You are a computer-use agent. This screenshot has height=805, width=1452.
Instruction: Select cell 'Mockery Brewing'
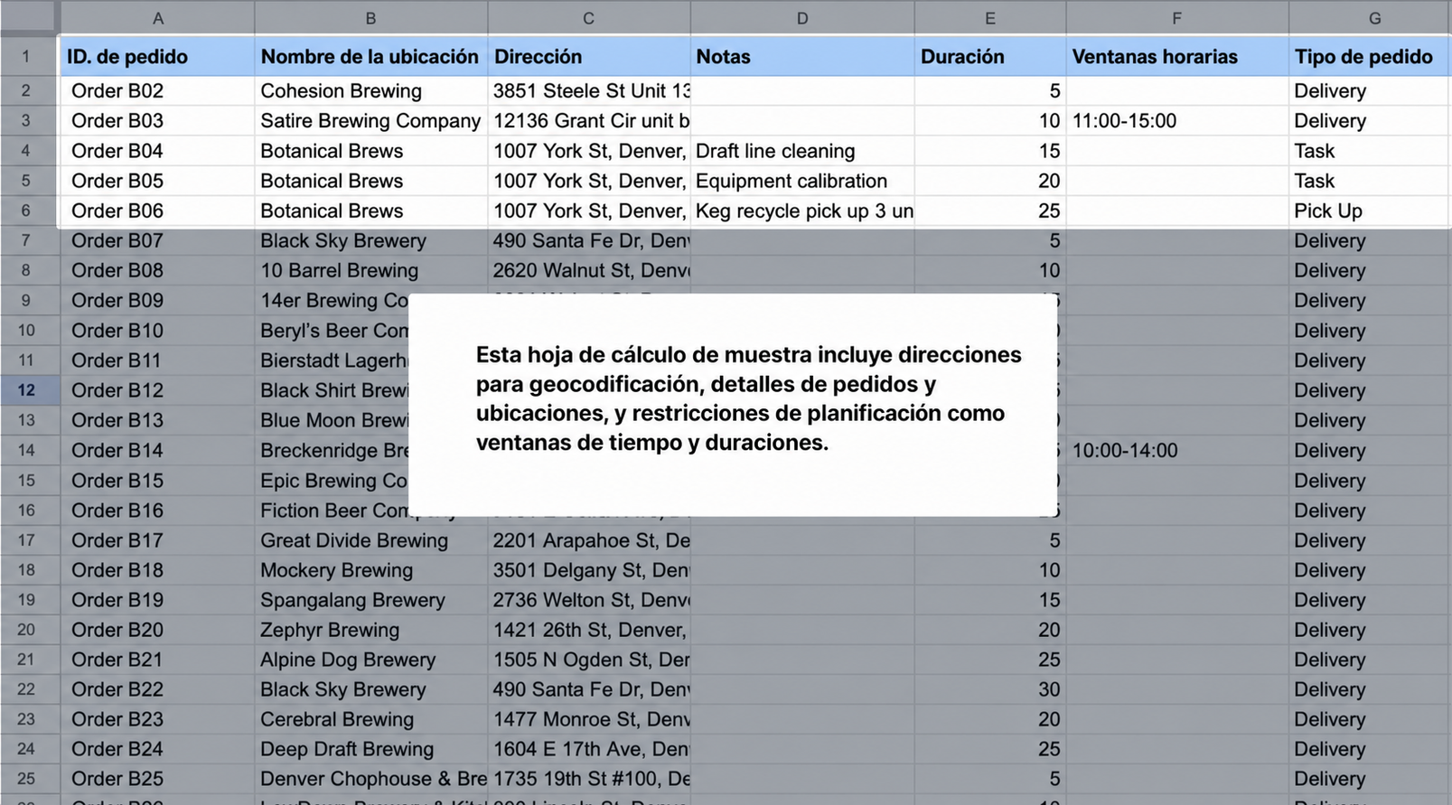[x=370, y=570]
